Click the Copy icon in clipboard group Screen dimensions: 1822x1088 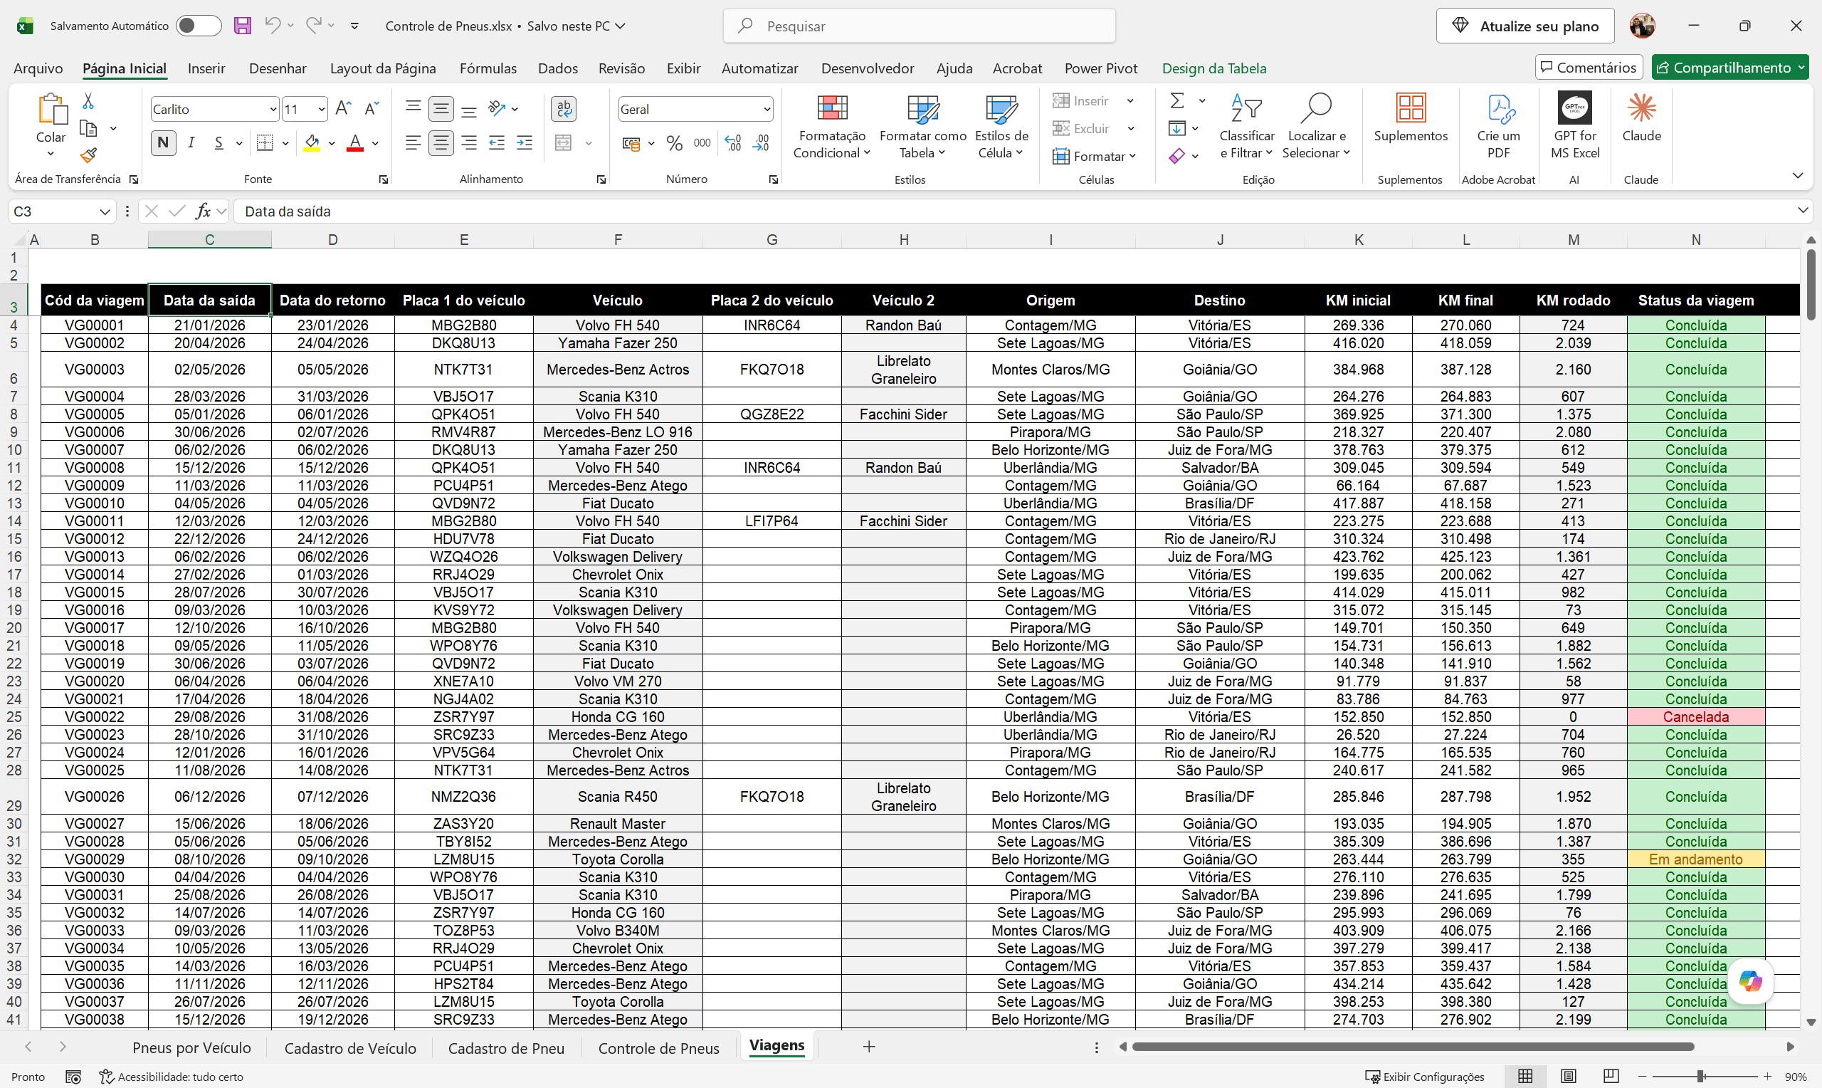[x=88, y=128]
